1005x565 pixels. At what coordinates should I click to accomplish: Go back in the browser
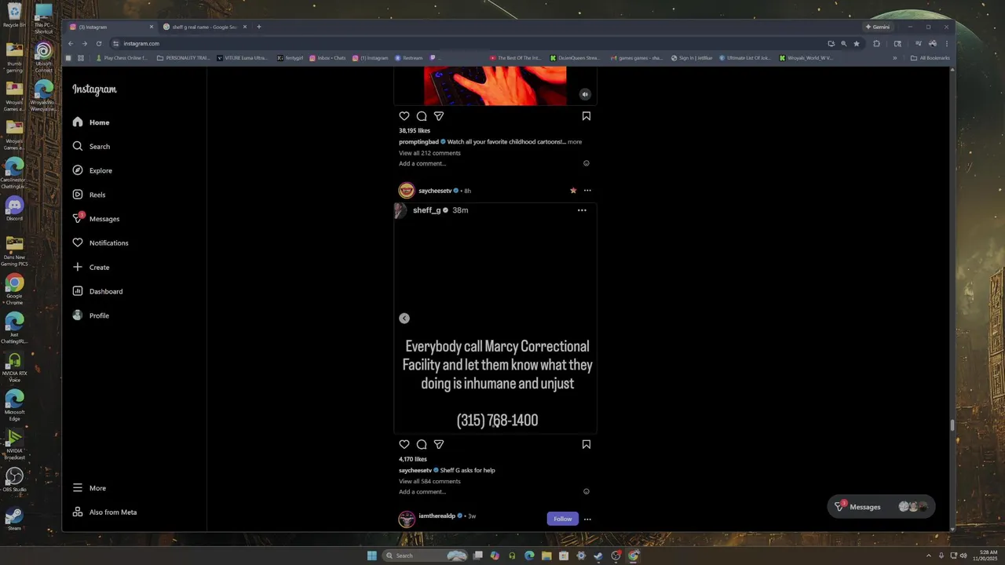click(71, 44)
